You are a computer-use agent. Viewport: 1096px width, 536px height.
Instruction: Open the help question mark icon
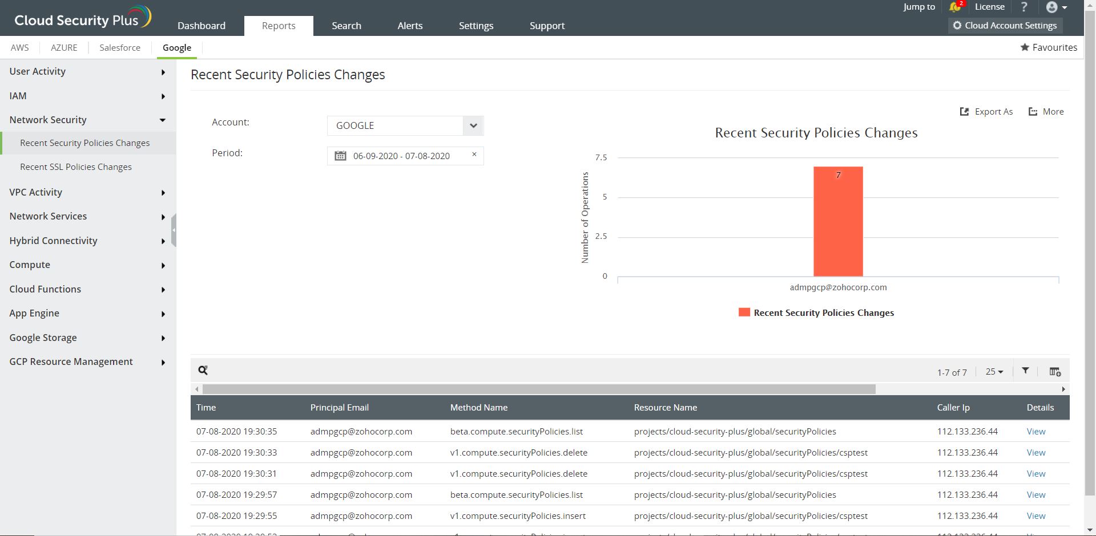pyautogui.click(x=1024, y=7)
